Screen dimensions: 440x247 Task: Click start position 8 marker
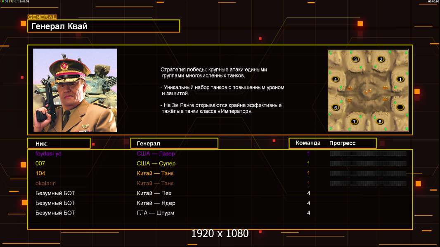pyautogui.click(x=380, y=121)
